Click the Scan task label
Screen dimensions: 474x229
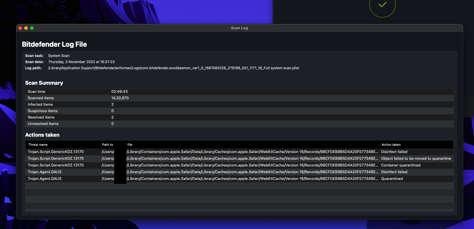coord(34,56)
